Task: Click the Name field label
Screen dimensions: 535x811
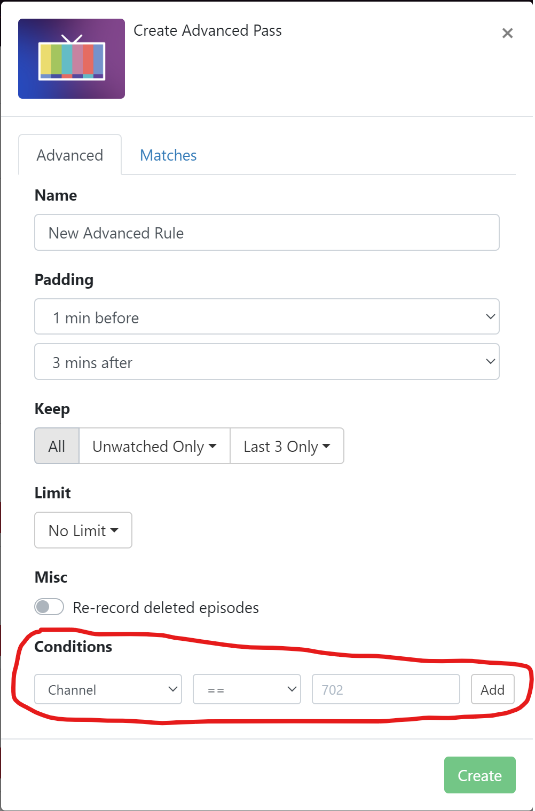Action: tap(56, 195)
